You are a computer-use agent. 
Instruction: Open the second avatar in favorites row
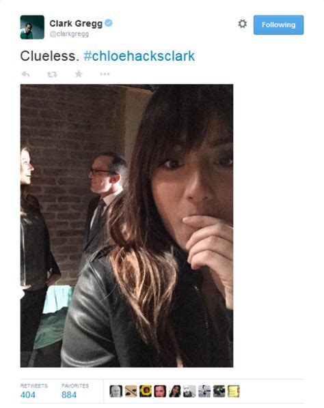tap(131, 391)
